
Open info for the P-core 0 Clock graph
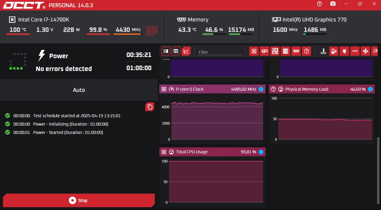(261, 89)
